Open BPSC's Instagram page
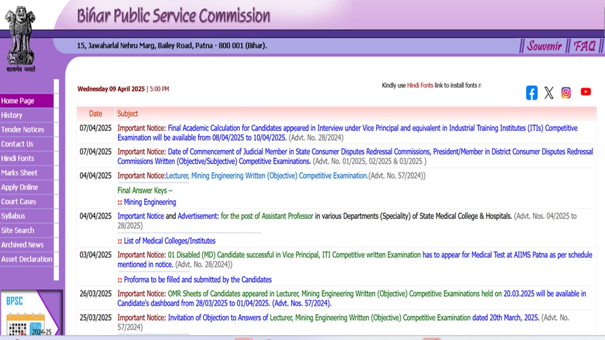 [x=566, y=92]
